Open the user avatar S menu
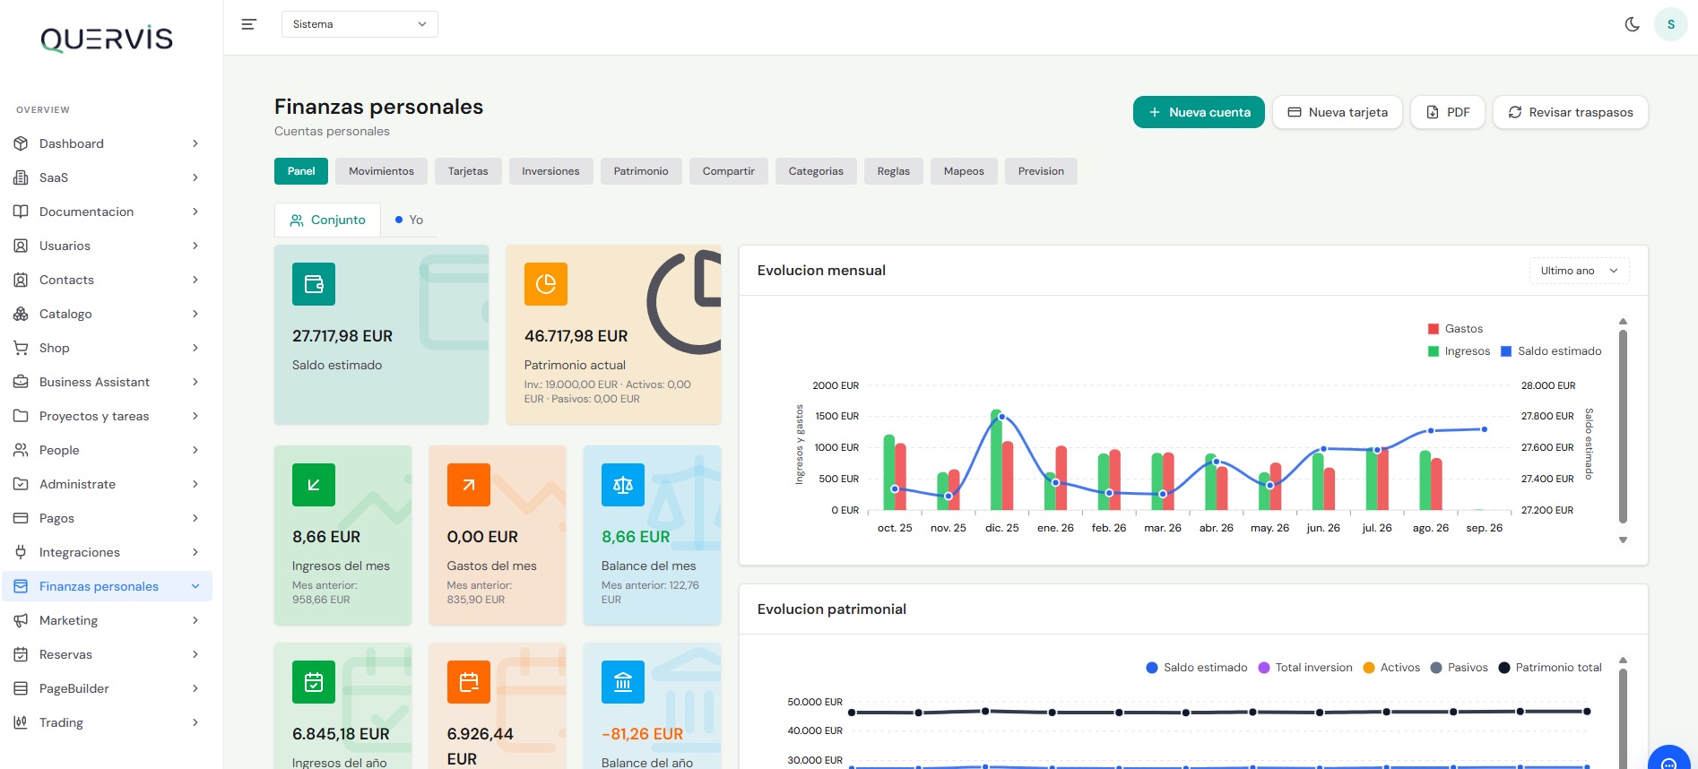Screen dimensions: 1698x769 [x=1670, y=24]
